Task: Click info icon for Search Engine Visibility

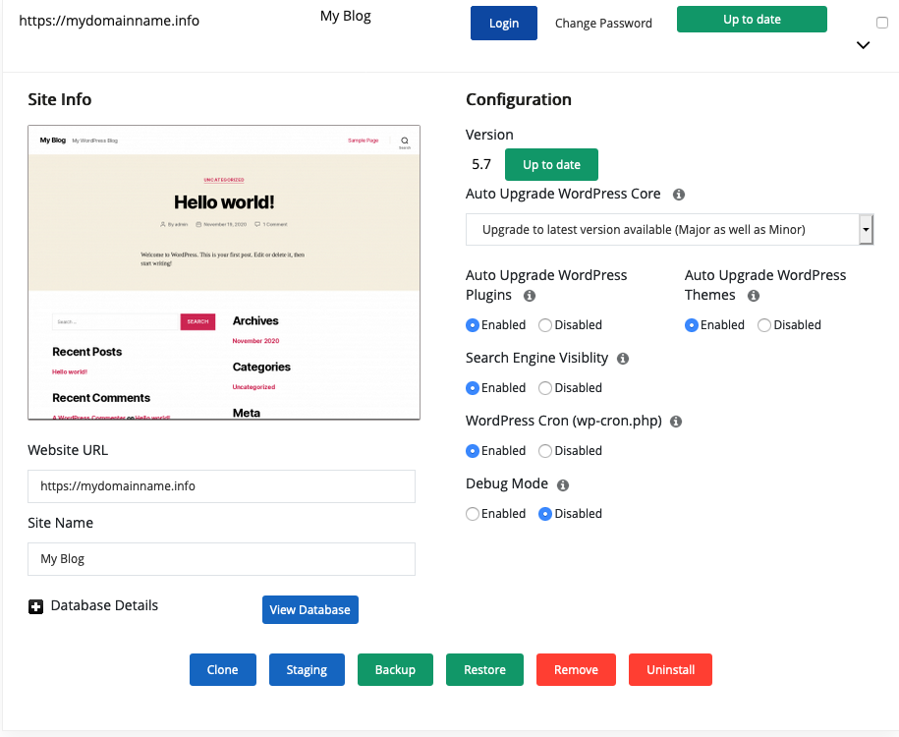Action: 623,359
